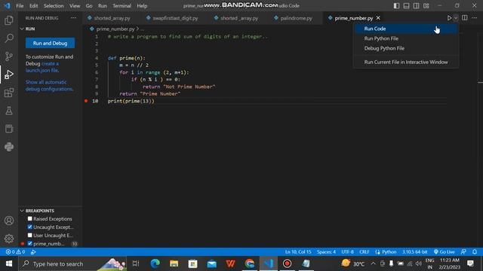This screenshot has height=271, width=483.
Task: Click breakpoint dot on line 10
Action: [x=86, y=101]
